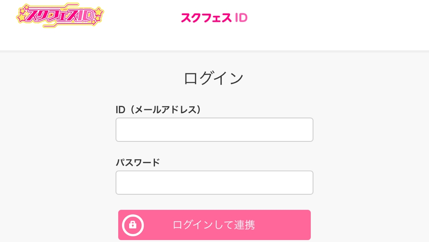Click the pink スクフェス ID header title
The height and width of the screenshot is (242, 429).
click(214, 18)
